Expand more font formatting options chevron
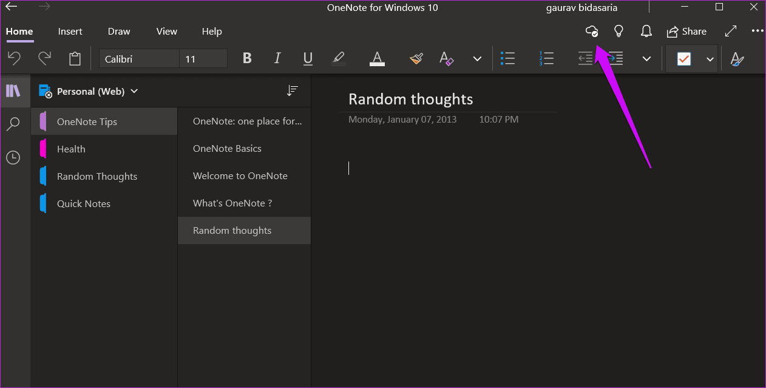766x388 pixels. coord(477,59)
